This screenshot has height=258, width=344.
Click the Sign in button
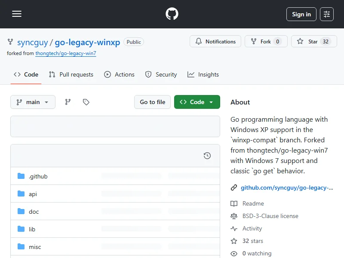(x=301, y=14)
